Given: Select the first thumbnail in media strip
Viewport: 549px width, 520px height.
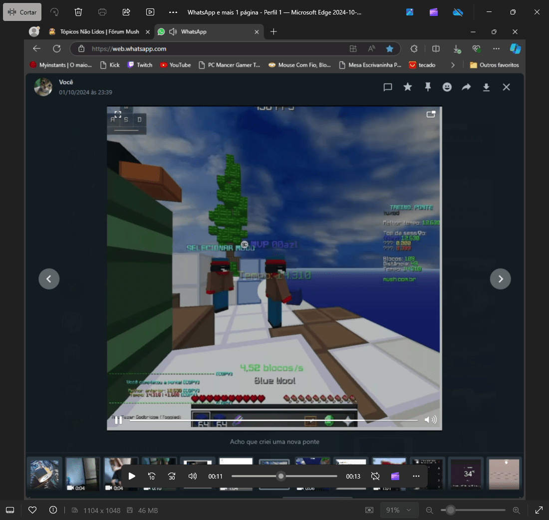Looking at the screenshot, I should tap(45, 474).
